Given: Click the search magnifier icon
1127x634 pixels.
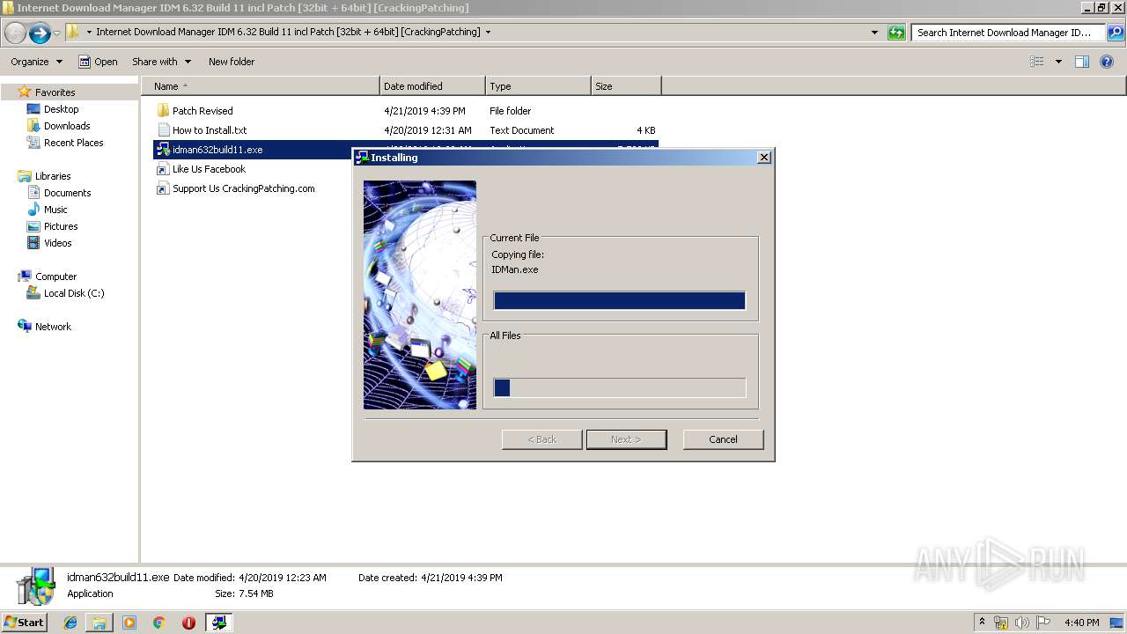Looking at the screenshot, I should coord(1115,33).
